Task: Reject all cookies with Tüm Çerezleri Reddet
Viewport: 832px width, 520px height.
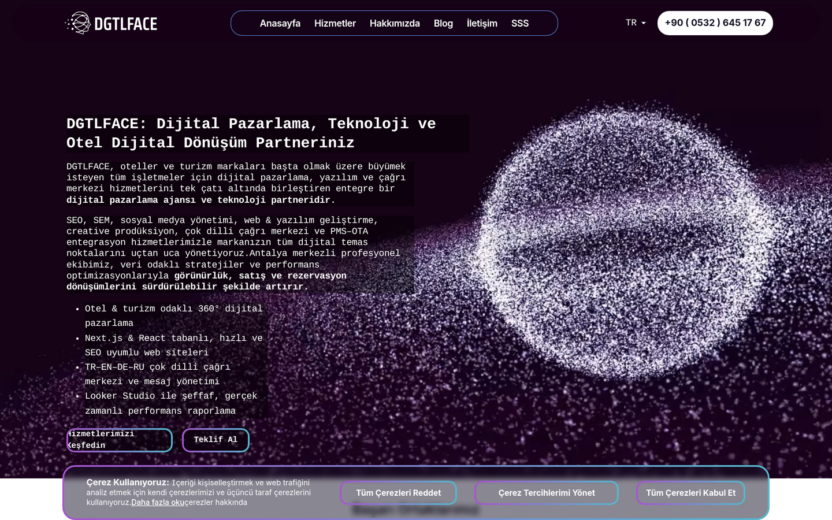Action: [x=399, y=493]
